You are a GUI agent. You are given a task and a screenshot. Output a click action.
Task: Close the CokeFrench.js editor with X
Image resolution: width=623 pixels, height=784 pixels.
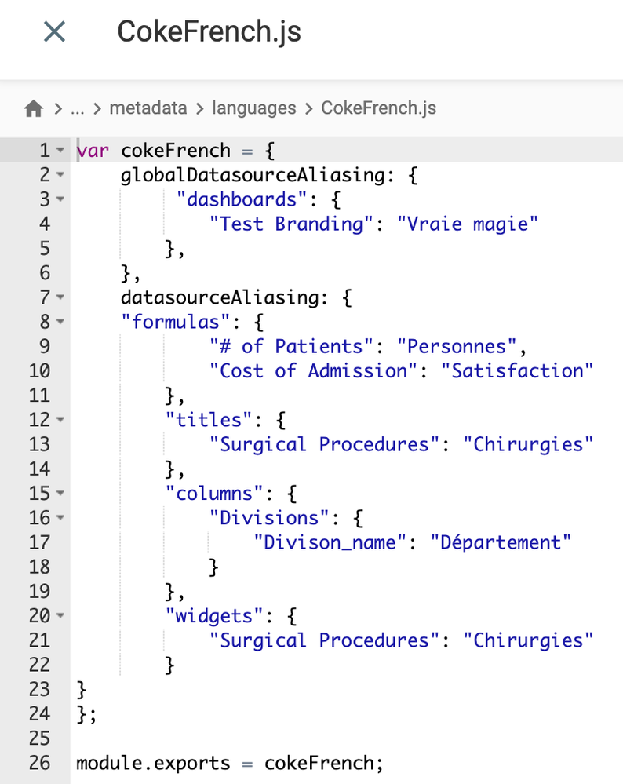54,32
